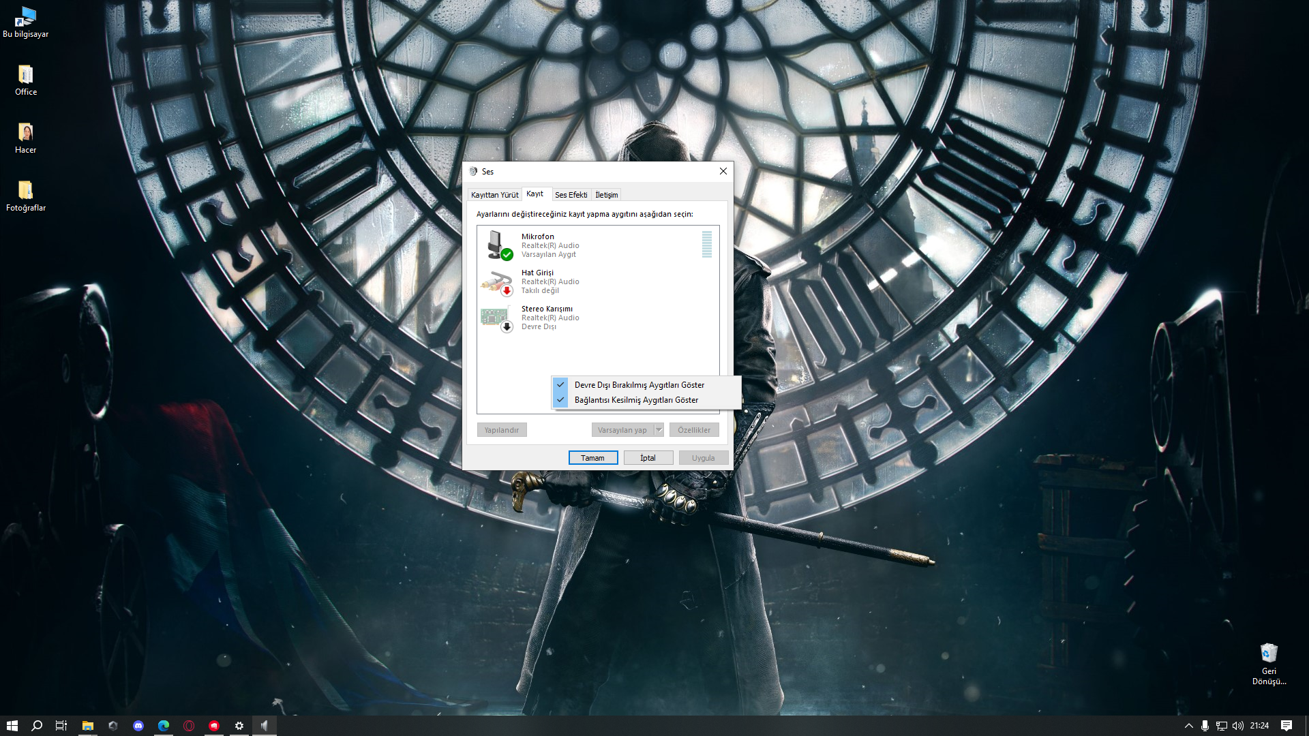The image size is (1309, 736).
Task: Click the Mikrofon level meter
Action: [707, 245]
